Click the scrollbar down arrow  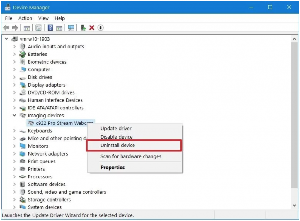tap(294, 205)
